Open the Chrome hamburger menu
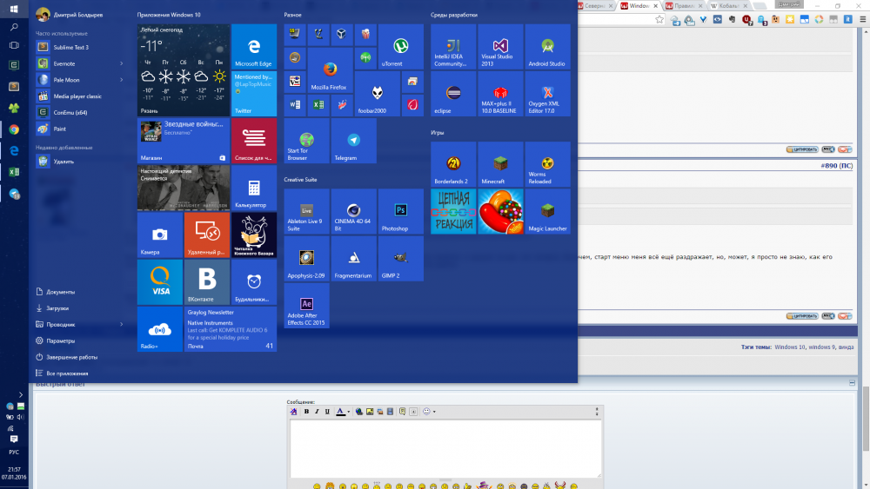870x489 pixels. pos(863,19)
